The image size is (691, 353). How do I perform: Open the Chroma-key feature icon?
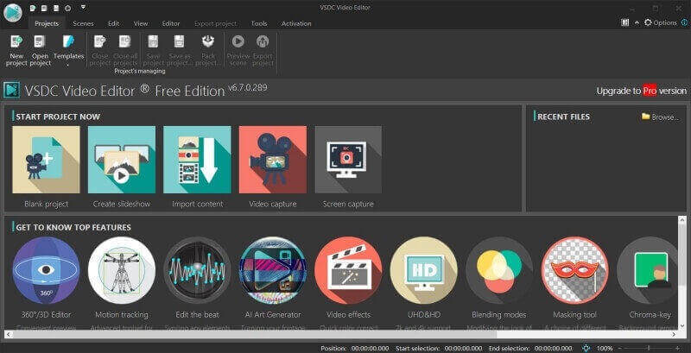click(x=645, y=270)
